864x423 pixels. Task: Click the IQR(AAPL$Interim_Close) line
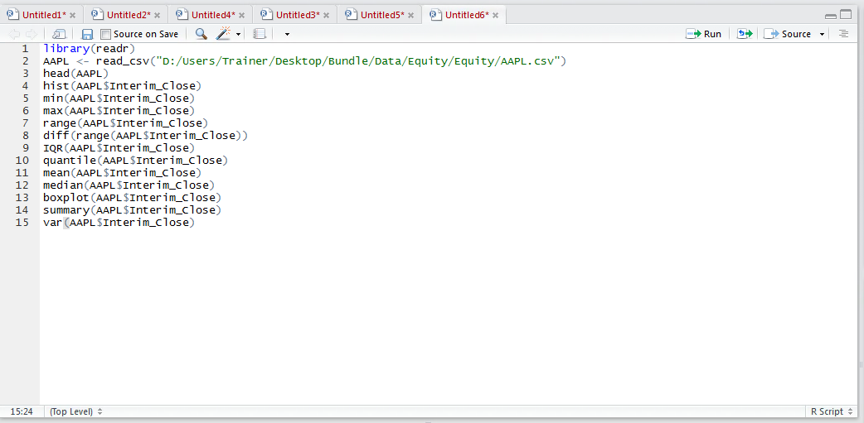[119, 148]
